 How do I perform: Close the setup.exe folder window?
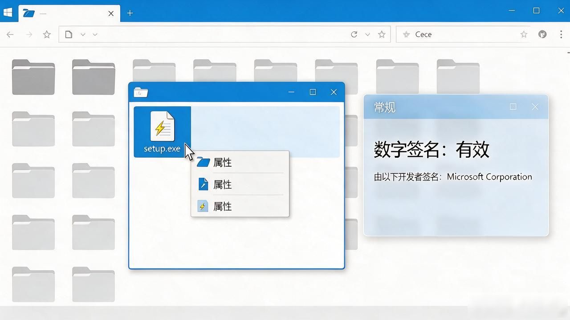(x=334, y=92)
